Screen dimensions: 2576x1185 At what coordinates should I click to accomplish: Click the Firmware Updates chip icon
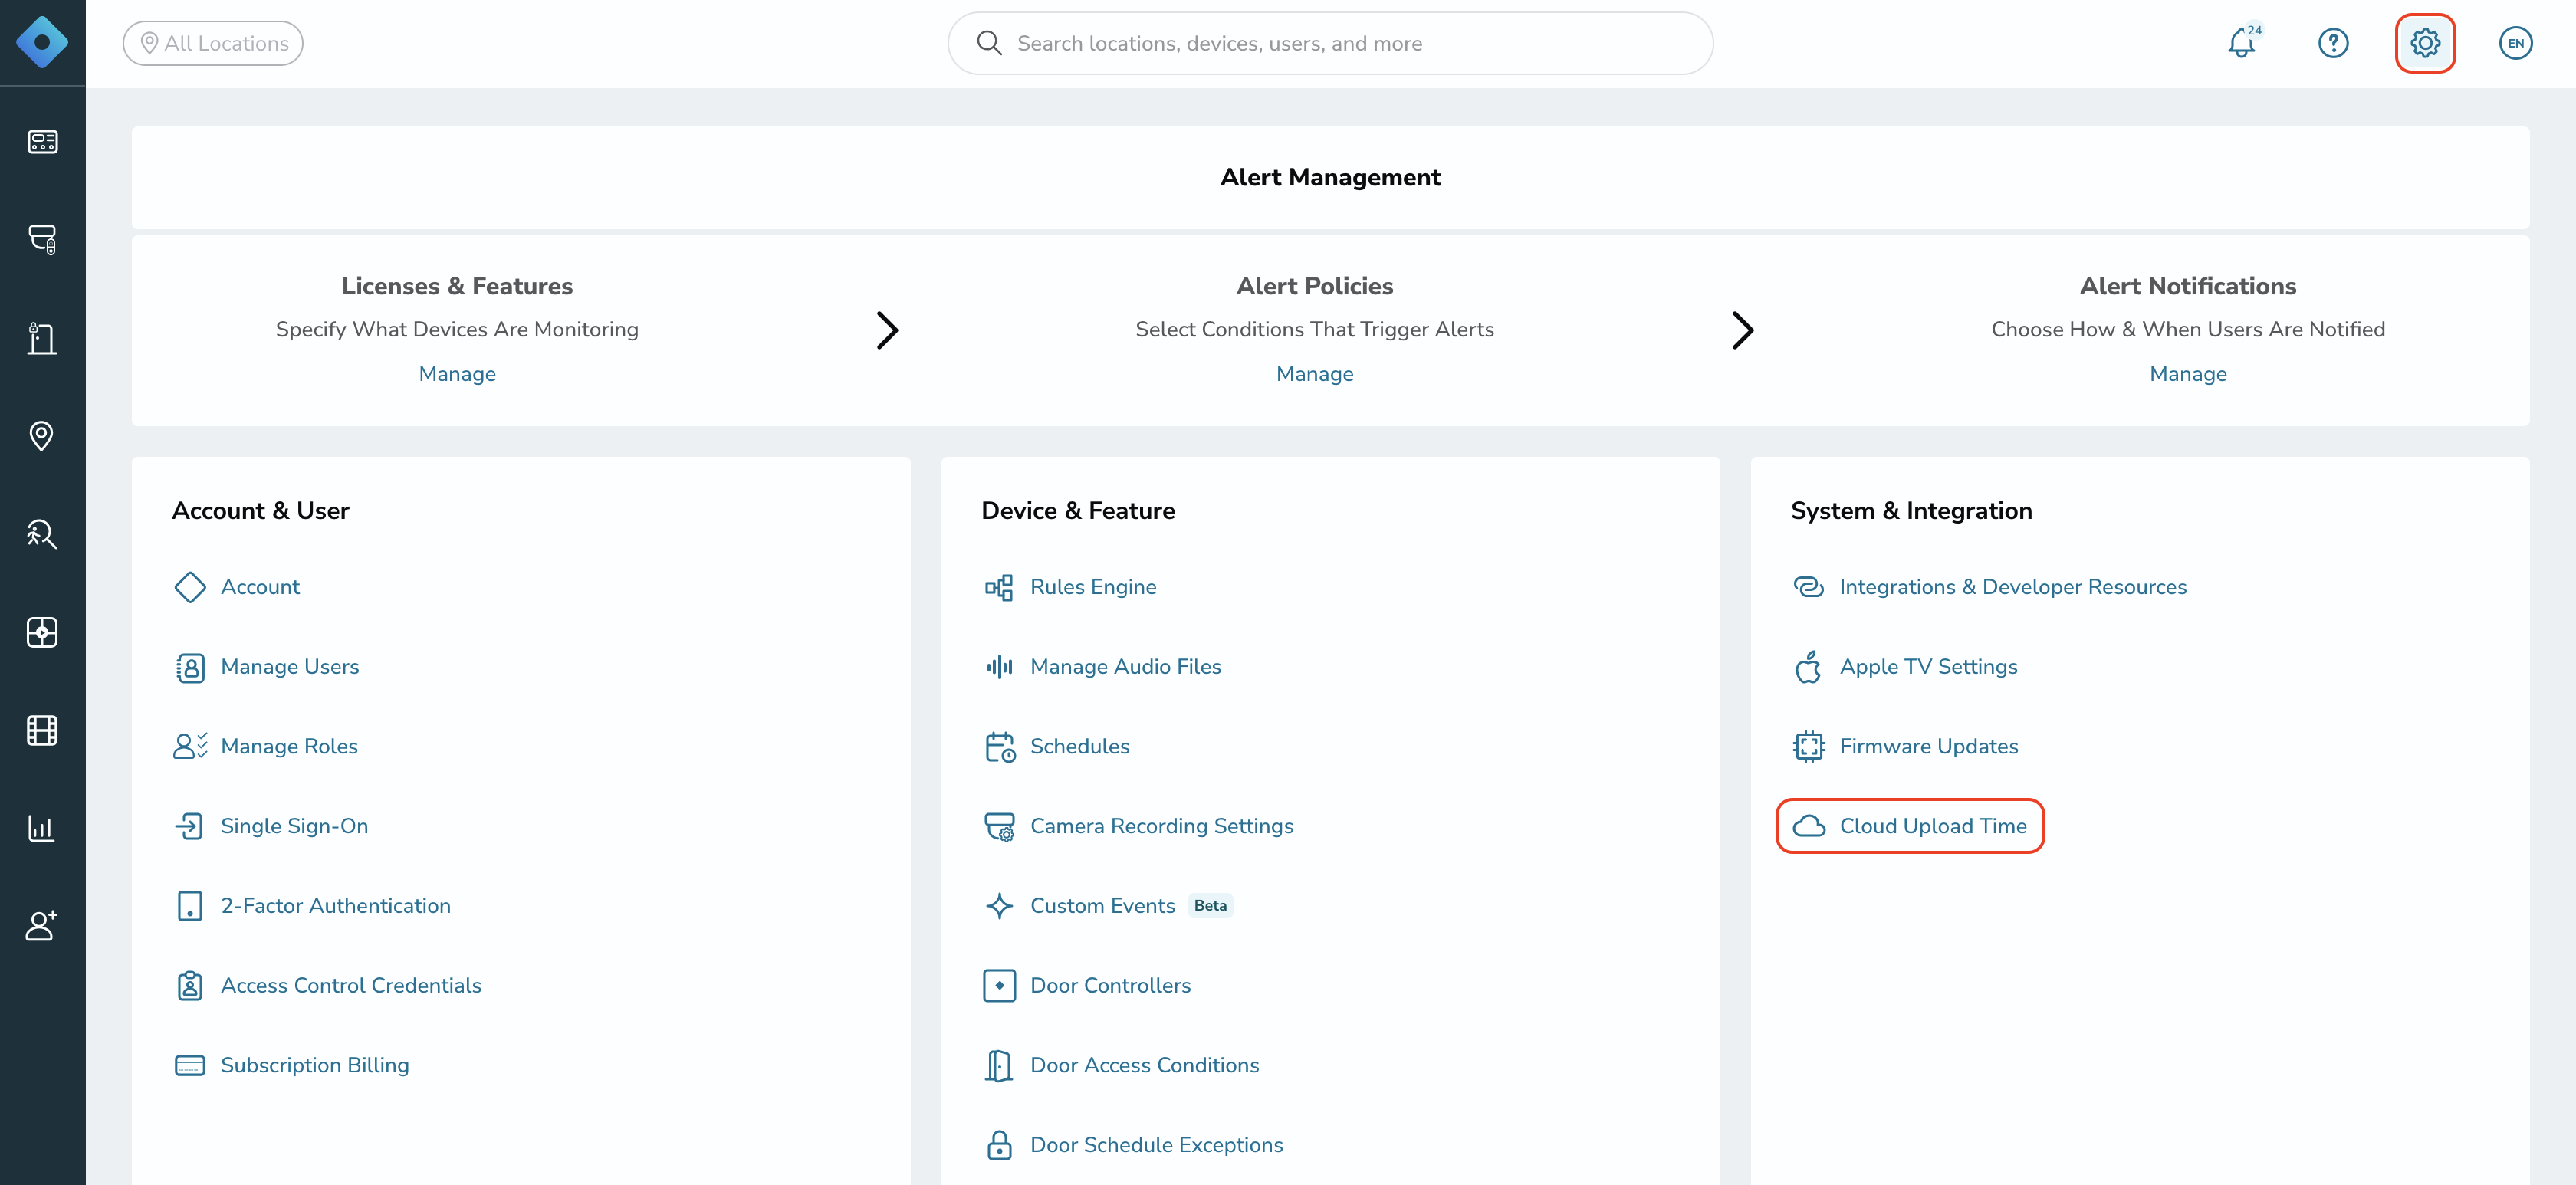1808,747
